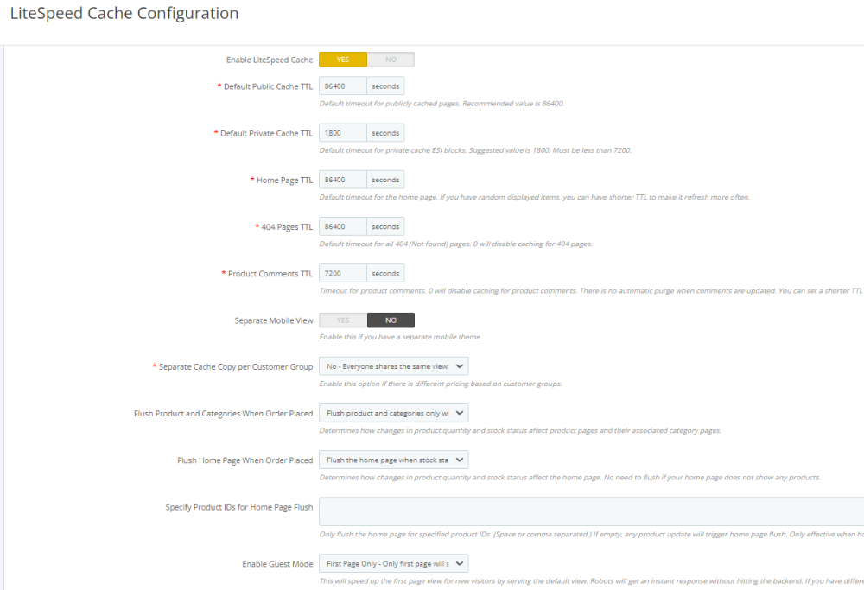Click the Separate Mobile View label
864x590 pixels.
tap(274, 320)
